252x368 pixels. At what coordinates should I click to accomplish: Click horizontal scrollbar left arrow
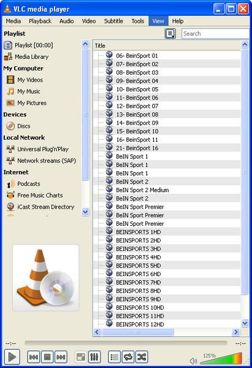tap(97, 332)
